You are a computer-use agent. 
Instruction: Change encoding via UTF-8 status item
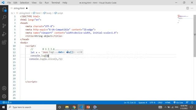point(153,103)
